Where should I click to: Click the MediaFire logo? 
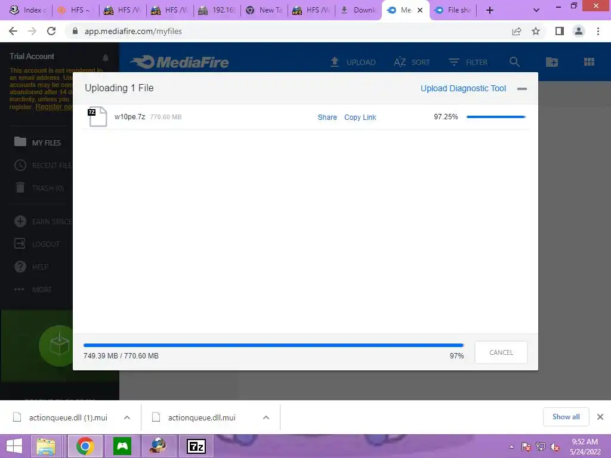179,62
